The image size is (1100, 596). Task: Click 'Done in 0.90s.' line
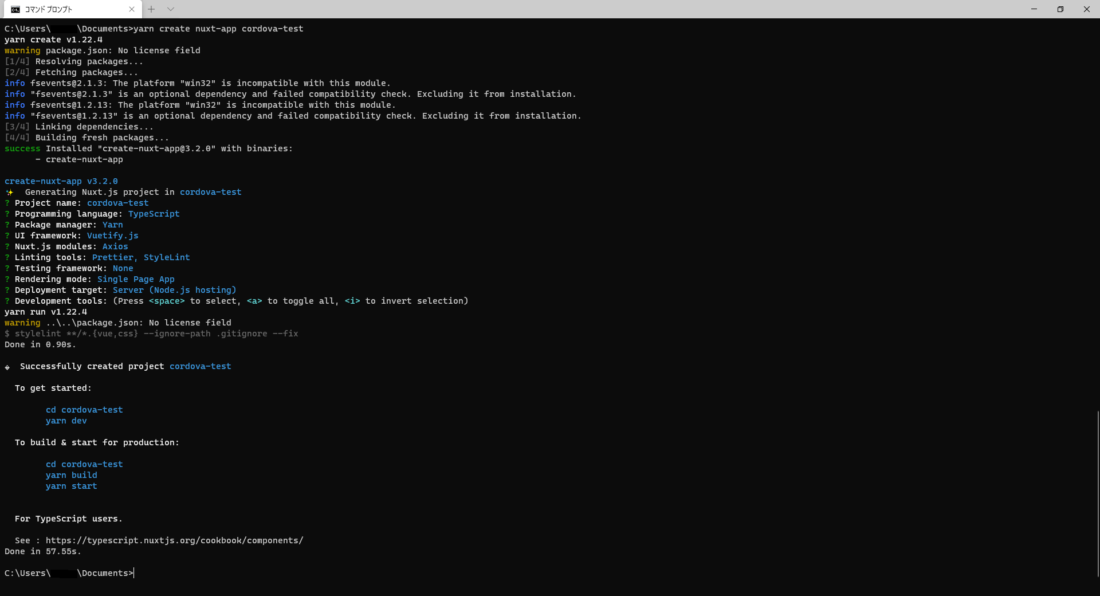40,344
